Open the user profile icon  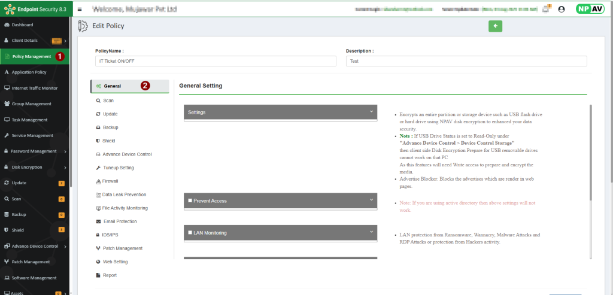point(561,10)
